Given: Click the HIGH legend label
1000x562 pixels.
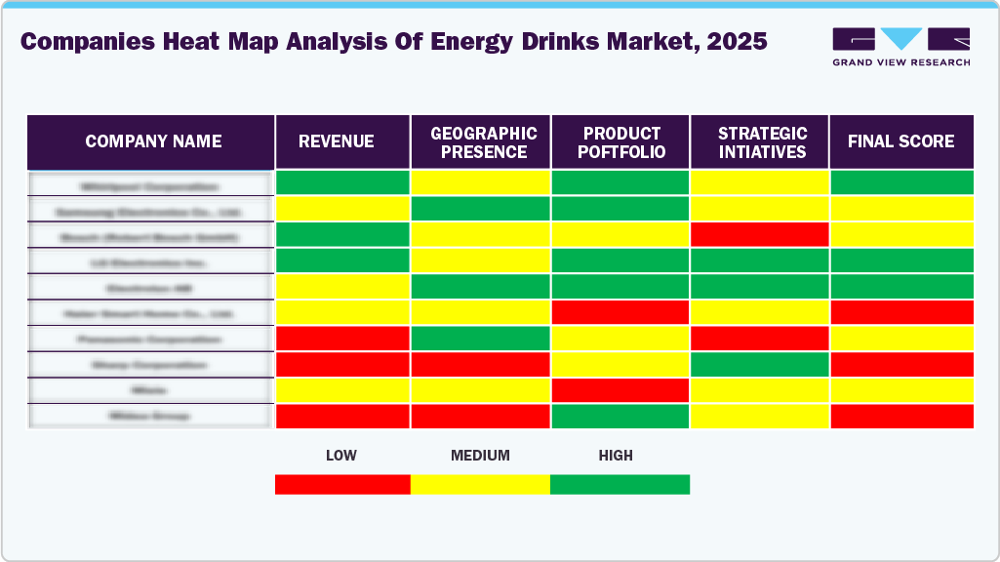Looking at the screenshot, I should coord(616,456).
